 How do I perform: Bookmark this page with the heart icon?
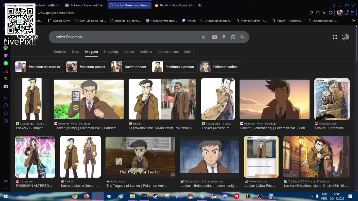coord(331,13)
